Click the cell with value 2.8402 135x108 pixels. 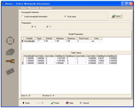(x=101, y=61)
